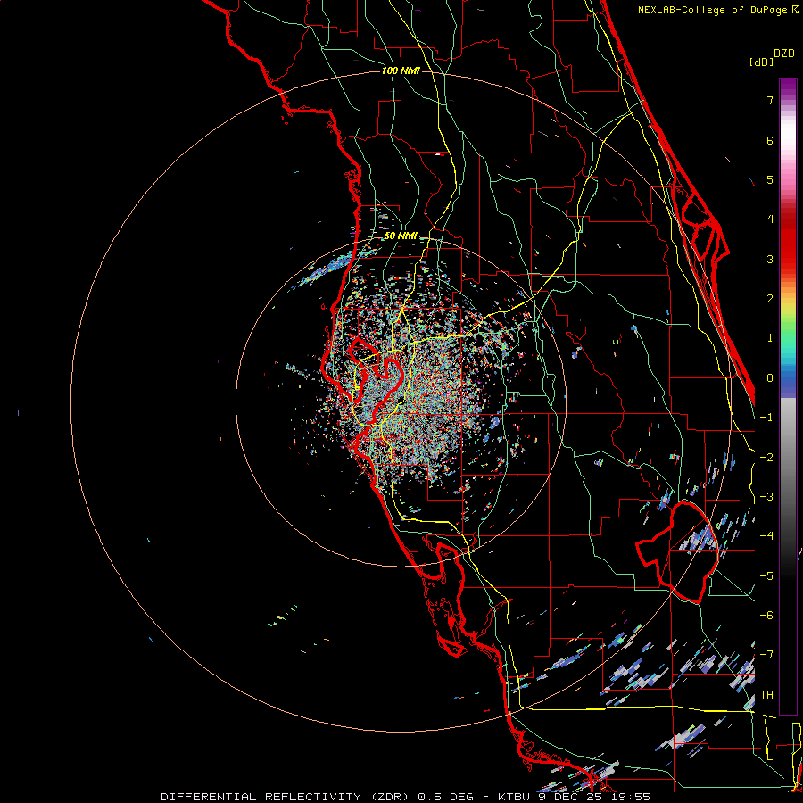The image size is (803, 803).
Task: Click the 7 value on the color scale
Action: (x=770, y=100)
